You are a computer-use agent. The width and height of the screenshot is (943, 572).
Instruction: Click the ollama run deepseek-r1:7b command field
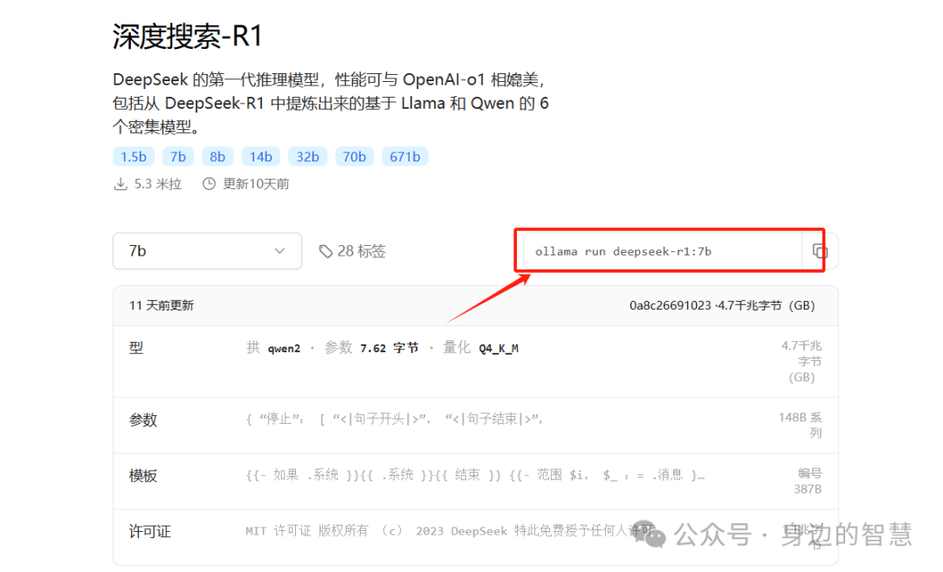pyautogui.click(x=662, y=251)
